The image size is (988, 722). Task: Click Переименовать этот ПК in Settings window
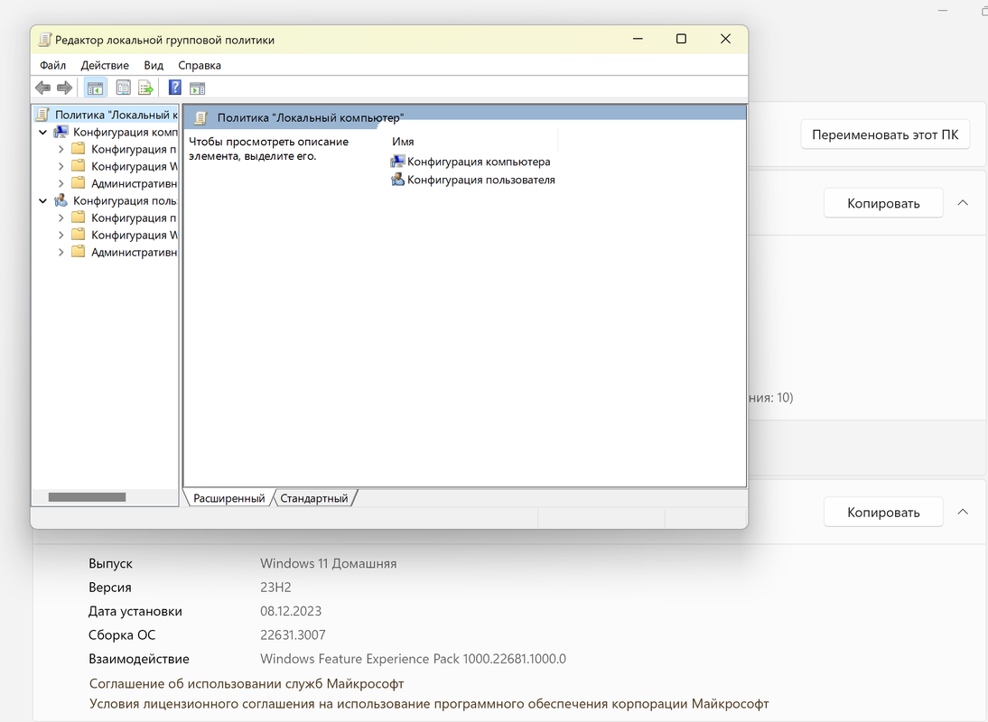pyautogui.click(x=885, y=134)
